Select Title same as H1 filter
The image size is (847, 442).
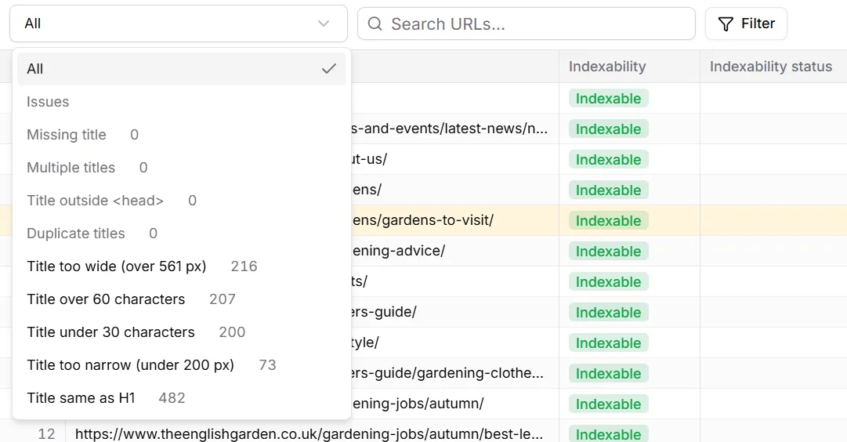coord(182,398)
